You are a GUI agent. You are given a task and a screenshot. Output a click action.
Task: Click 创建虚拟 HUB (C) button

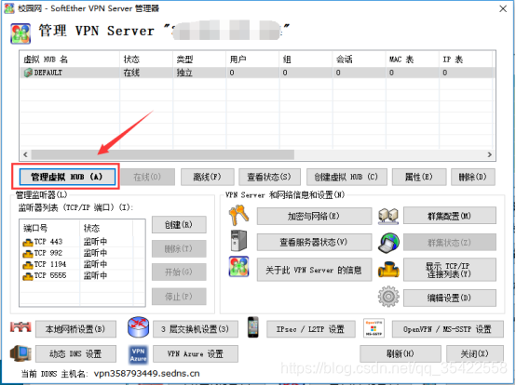click(x=346, y=177)
